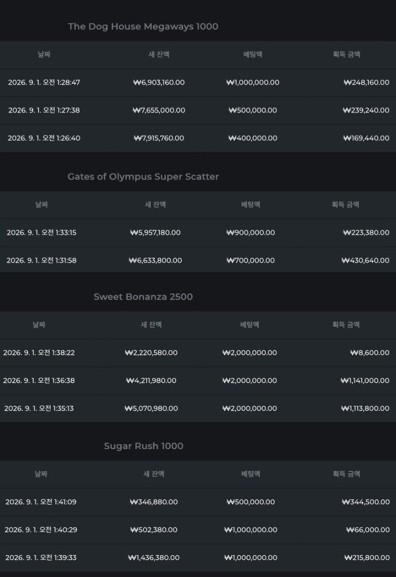The height and width of the screenshot is (577, 396).
Task: Select bet amount ₩400,000.00
Action: pyautogui.click(x=253, y=138)
